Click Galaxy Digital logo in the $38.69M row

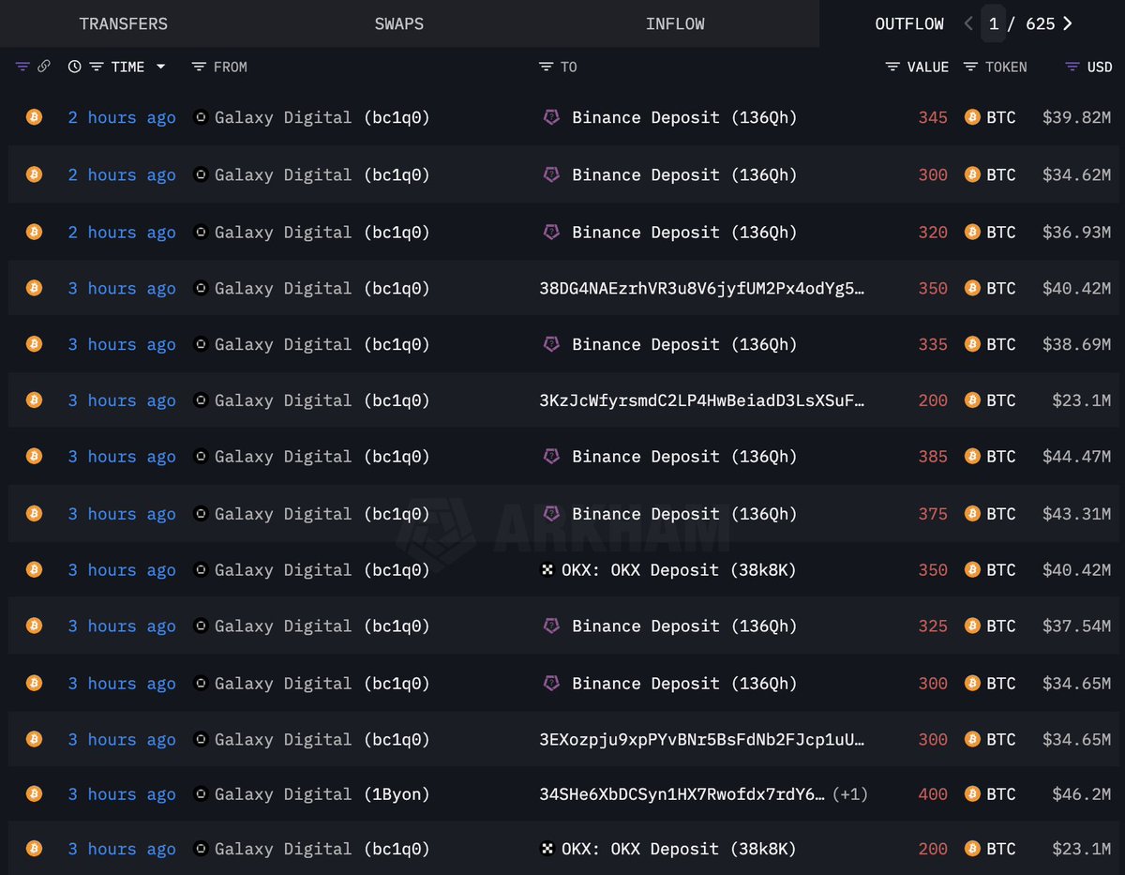point(200,344)
